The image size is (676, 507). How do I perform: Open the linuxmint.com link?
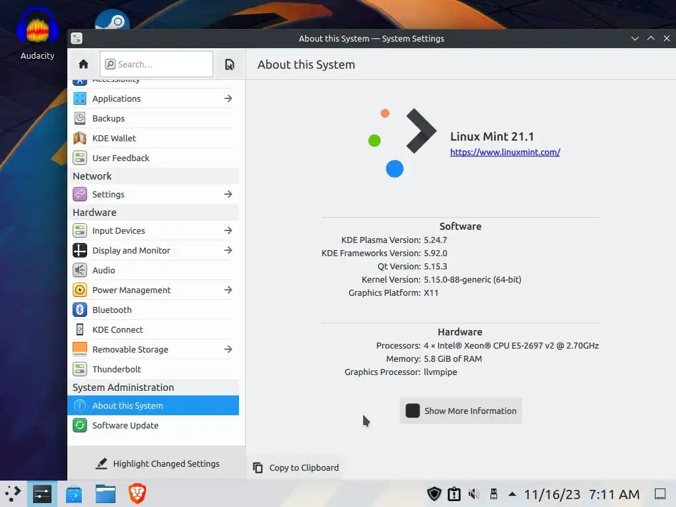pos(505,152)
